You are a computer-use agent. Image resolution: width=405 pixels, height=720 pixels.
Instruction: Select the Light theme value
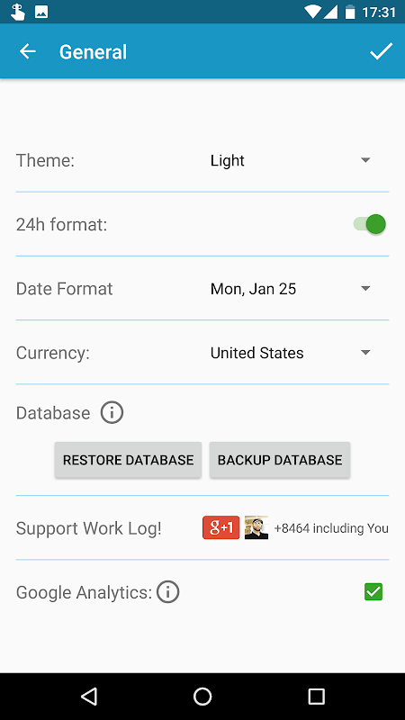coord(228,160)
